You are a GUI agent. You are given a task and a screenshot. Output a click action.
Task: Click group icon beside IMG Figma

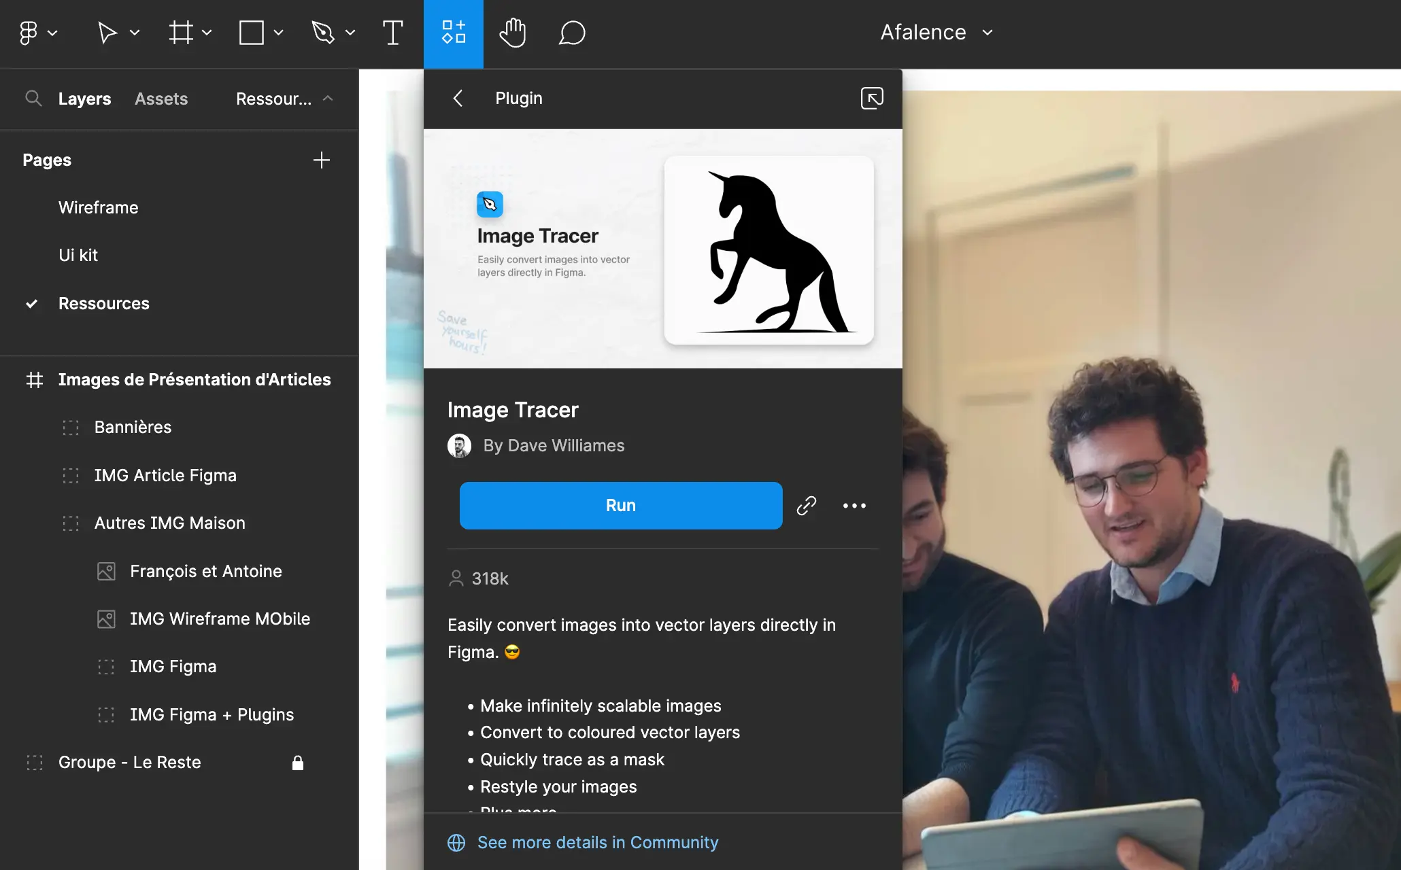pos(106,666)
